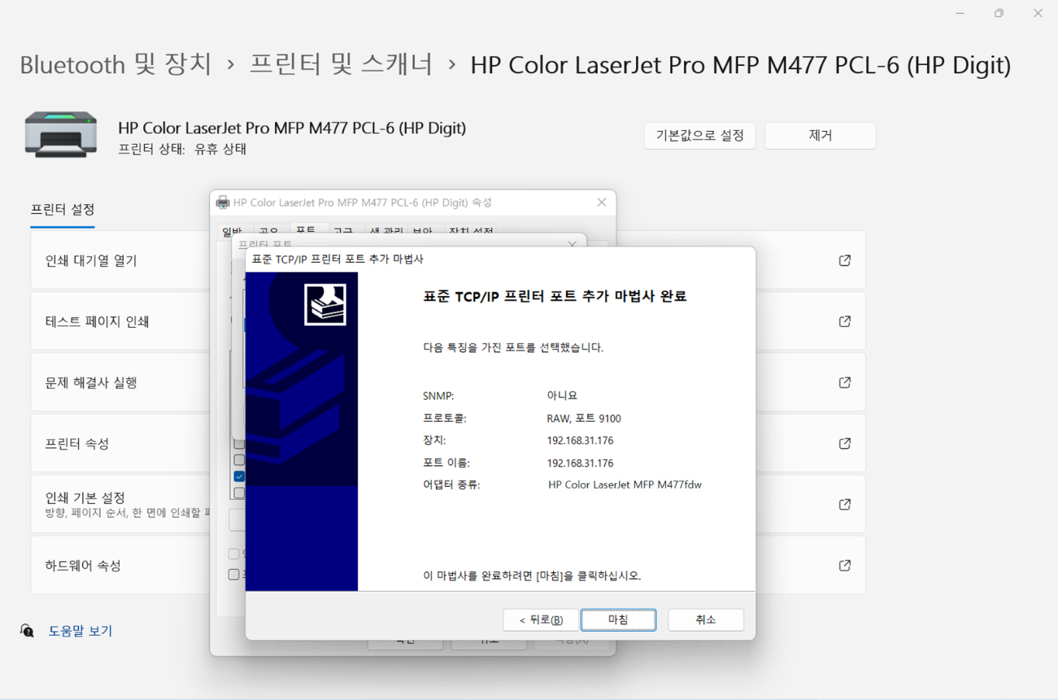Click the open icon on 인쇄 기본 설정 row
This screenshot has width=1058, height=700.
point(845,504)
